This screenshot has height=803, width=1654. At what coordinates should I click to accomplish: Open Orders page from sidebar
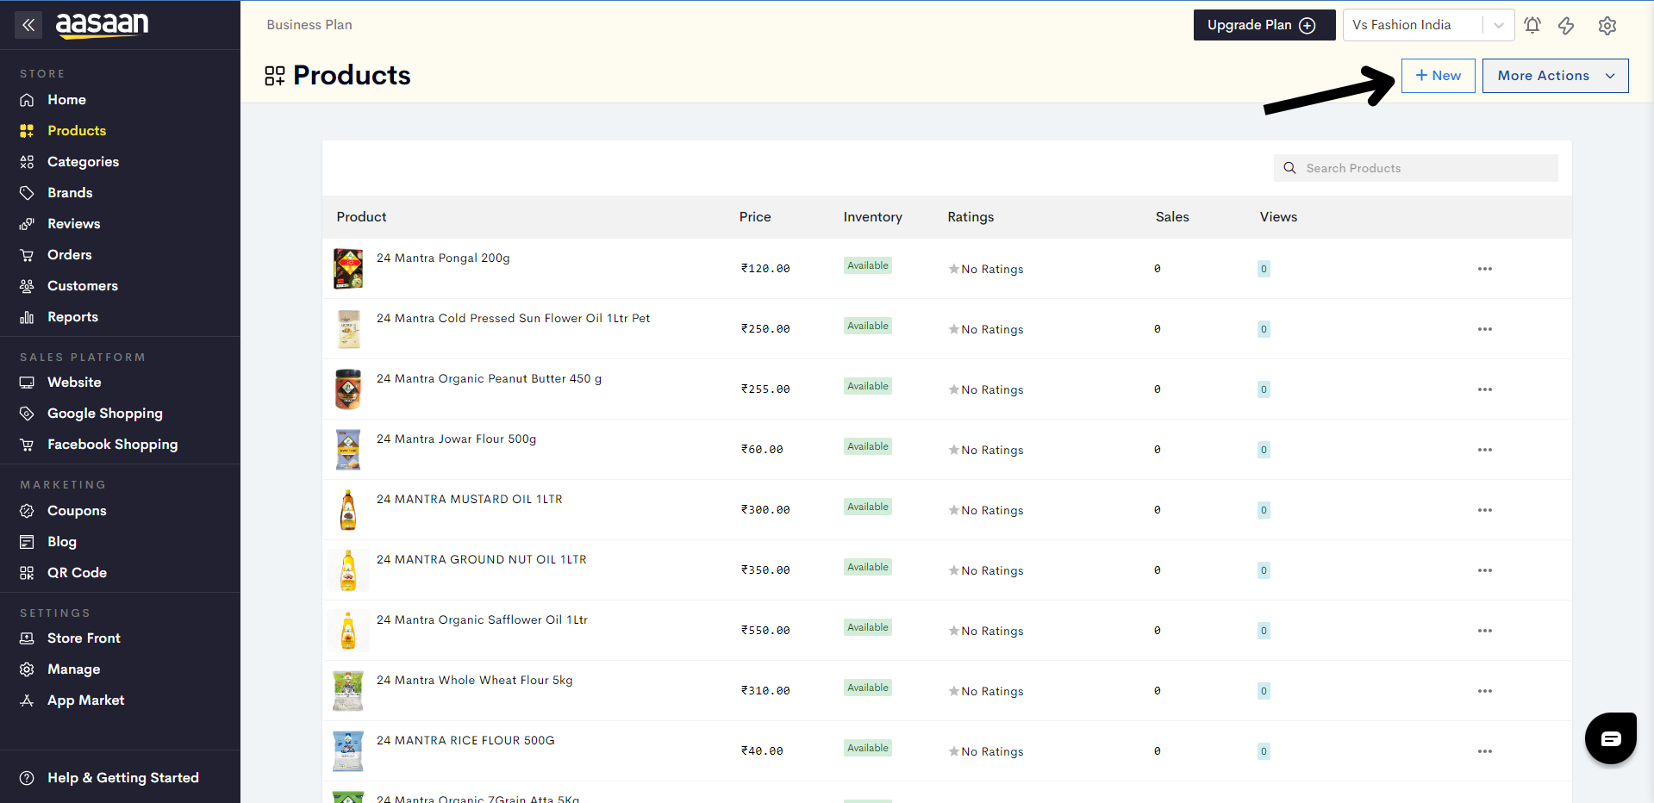point(70,255)
